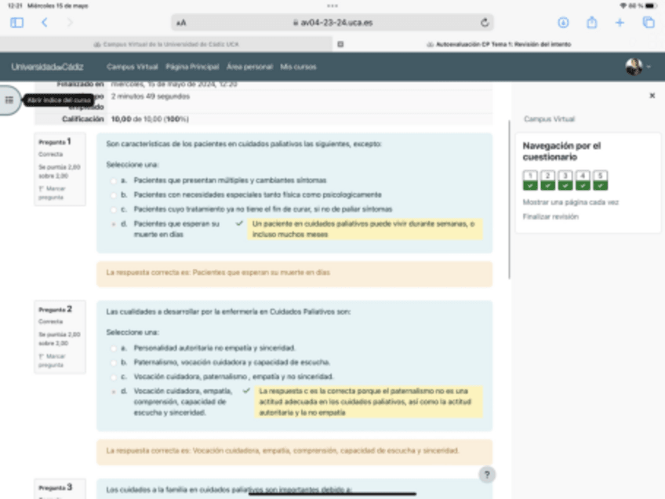Select option d Pacientes que esperan su muerte
Image resolution: width=665 pixels, height=499 pixels.
113,224
